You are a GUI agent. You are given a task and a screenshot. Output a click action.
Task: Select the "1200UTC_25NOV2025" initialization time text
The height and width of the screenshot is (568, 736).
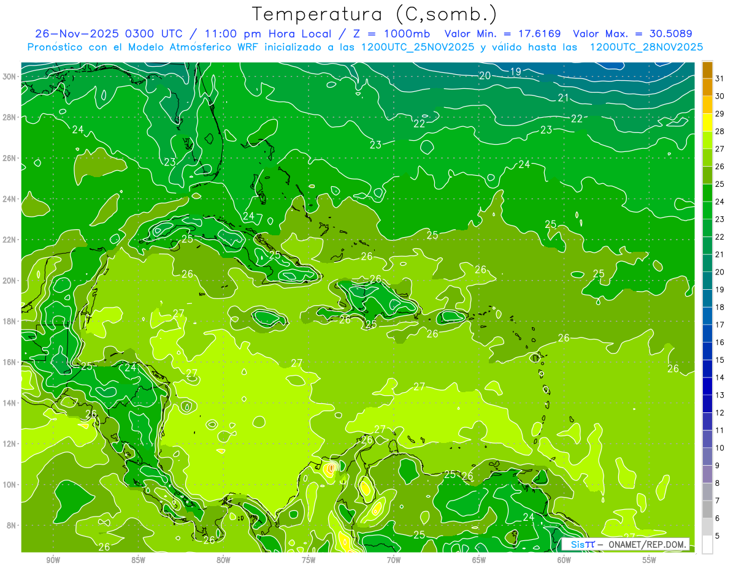pos(417,47)
